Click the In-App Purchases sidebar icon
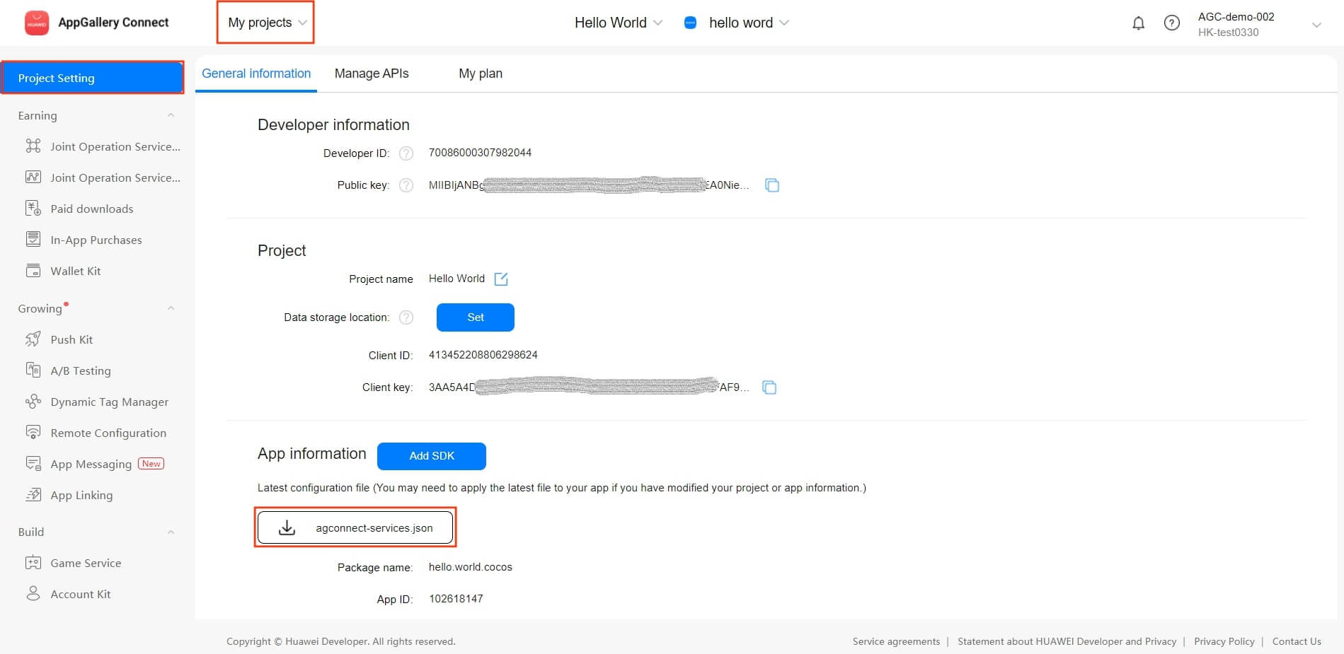 click(33, 240)
